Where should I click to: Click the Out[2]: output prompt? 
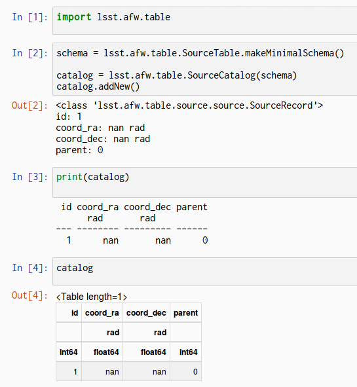[30, 105]
